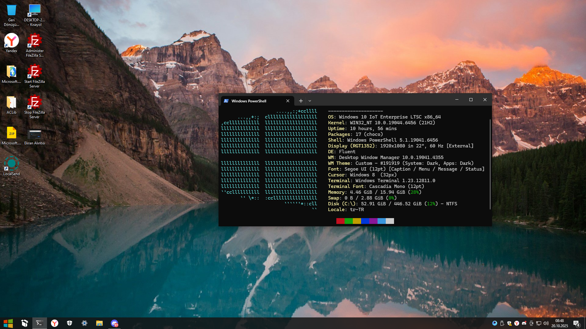Open the Recycle Bin (Geri Dönüşüm) desktop icon

[x=12, y=15]
